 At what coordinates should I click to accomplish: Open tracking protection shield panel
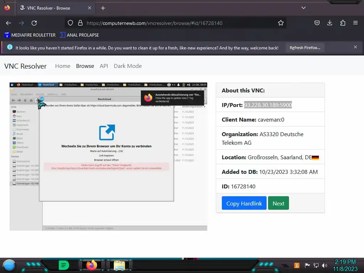coord(70,23)
